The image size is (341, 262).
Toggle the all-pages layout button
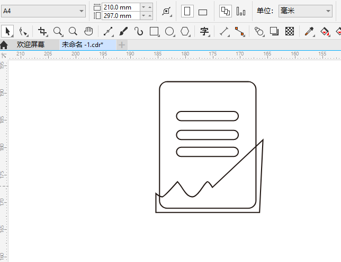point(226,11)
